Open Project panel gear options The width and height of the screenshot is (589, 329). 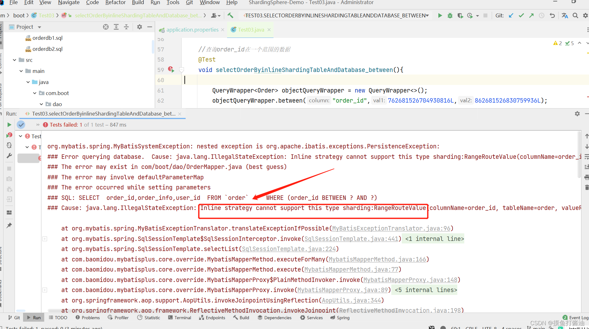[140, 27]
